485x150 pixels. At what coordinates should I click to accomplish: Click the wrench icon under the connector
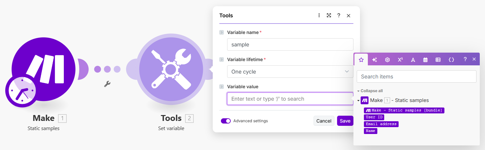[107, 84]
